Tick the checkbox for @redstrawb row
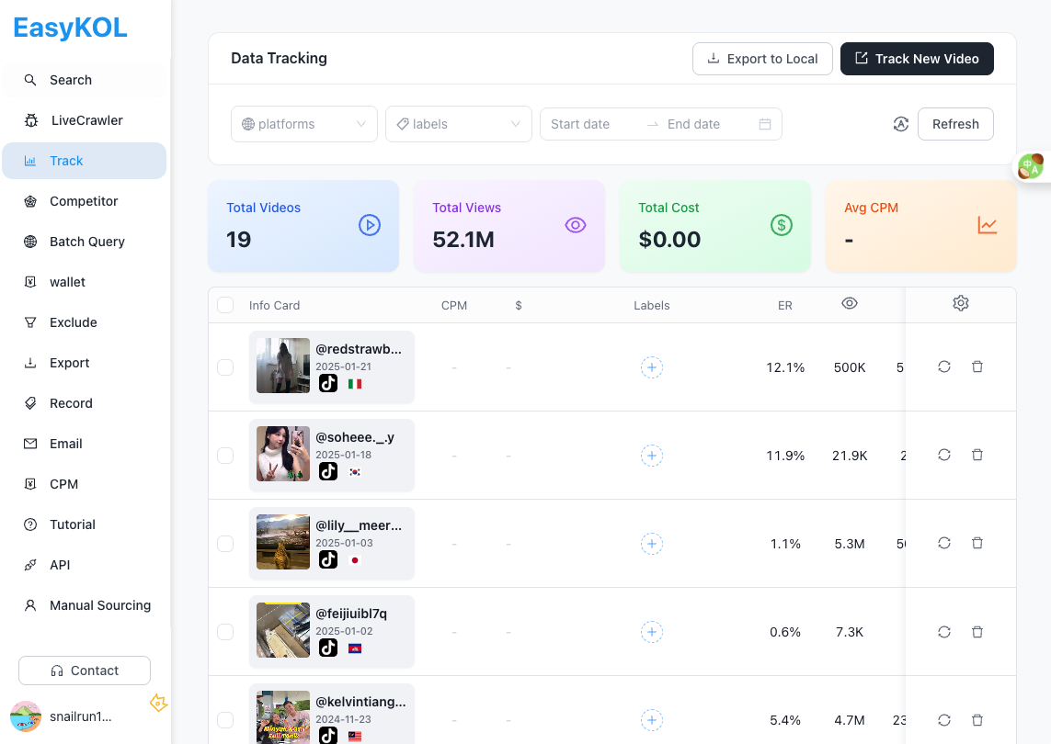The width and height of the screenshot is (1051, 744). (225, 366)
